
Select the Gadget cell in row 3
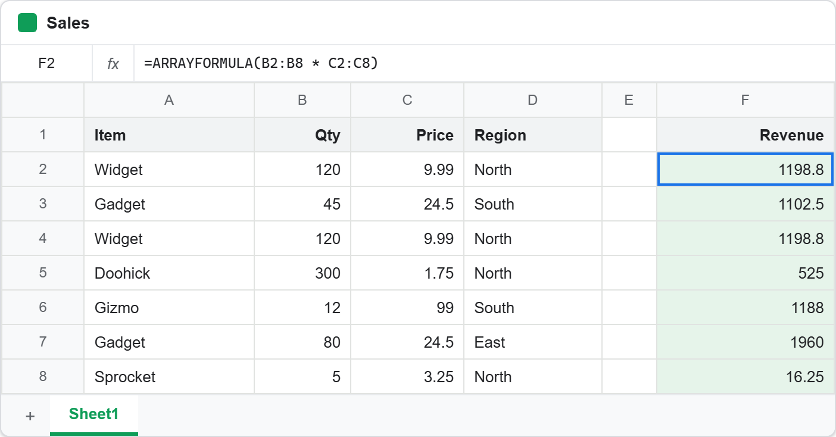169,204
